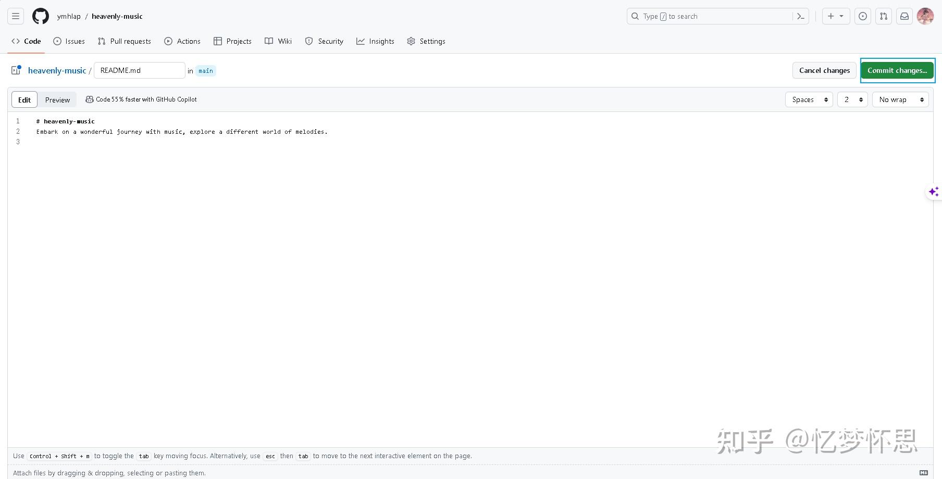The image size is (942, 479).
Task: Click the README.md filename input field
Action: click(139, 70)
